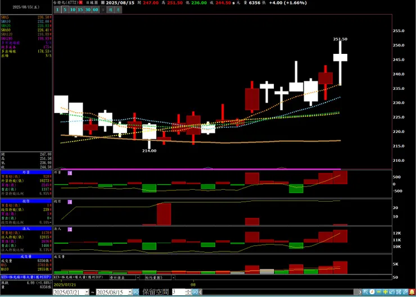
Task: Switch to the monthly (月) timeframe button
Action: 118,10
